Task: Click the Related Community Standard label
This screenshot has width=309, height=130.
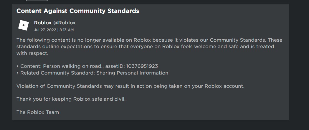Action: 57,73
